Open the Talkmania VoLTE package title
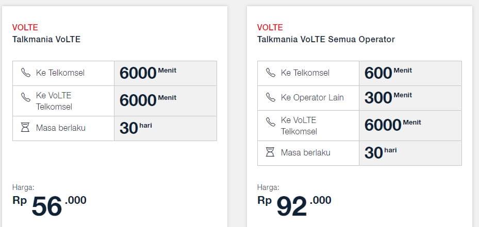Screen dimensions: 479x227 coord(46,39)
